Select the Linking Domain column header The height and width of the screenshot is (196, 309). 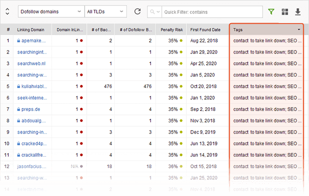coord(31,29)
